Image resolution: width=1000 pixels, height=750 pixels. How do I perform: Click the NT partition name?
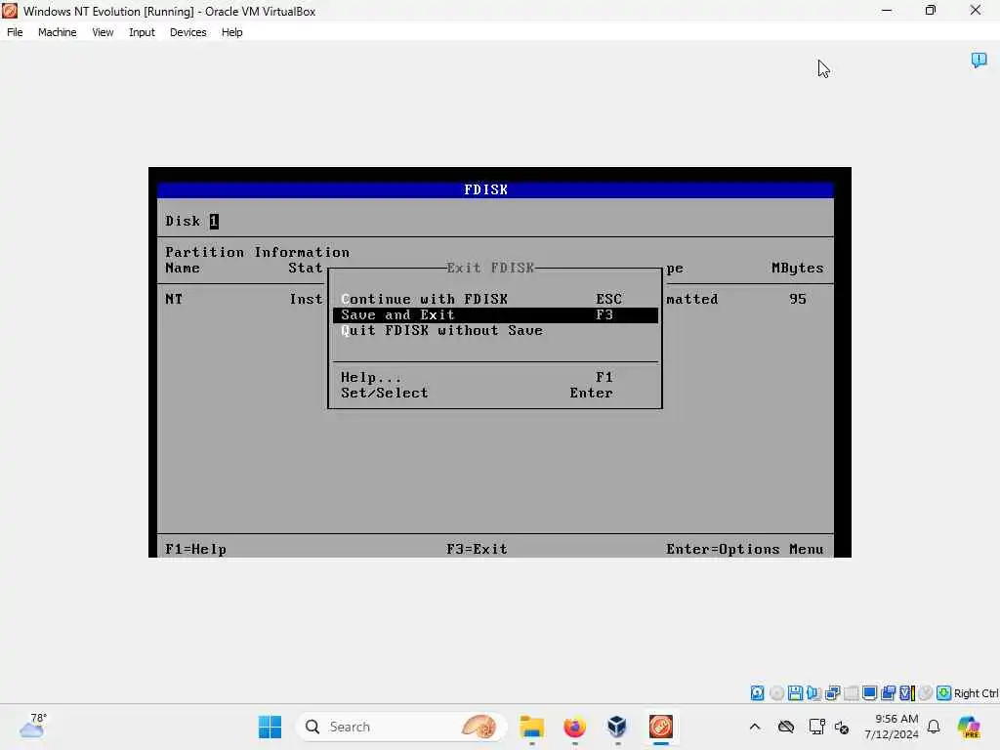[174, 299]
